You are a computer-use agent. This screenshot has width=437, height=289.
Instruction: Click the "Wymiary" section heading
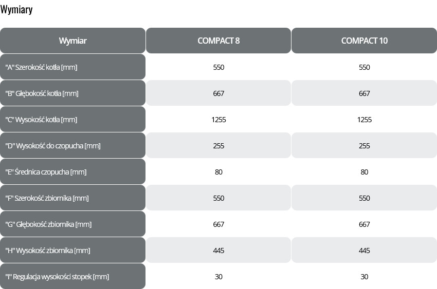point(16,10)
